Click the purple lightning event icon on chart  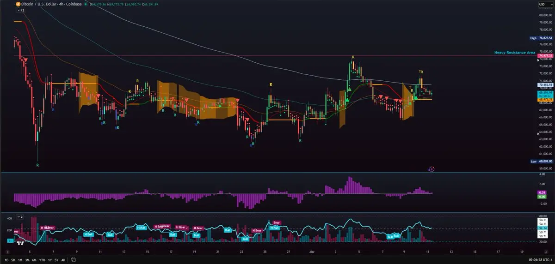(x=431, y=169)
